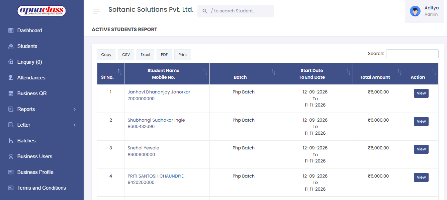Print the active students report
Viewport: 447px width, 200px height.
pyautogui.click(x=183, y=55)
